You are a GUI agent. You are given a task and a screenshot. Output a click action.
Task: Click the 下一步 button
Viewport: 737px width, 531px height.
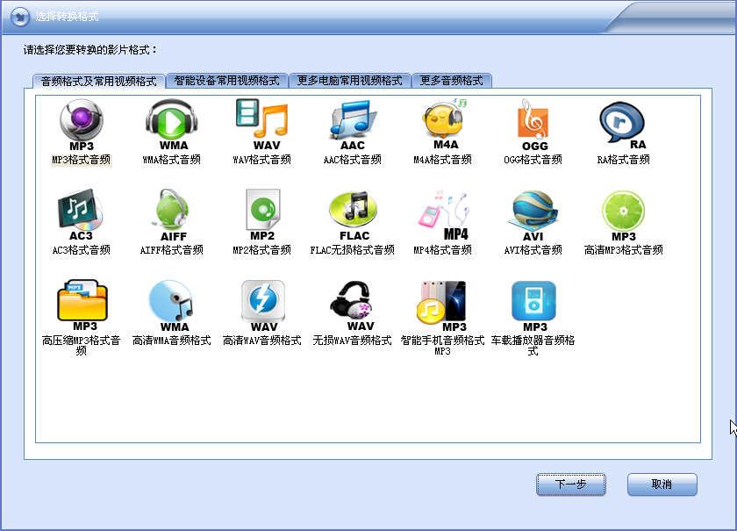tap(571, 484)
